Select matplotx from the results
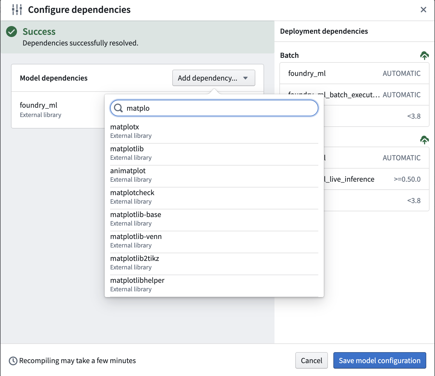 (x=214, y=131)
